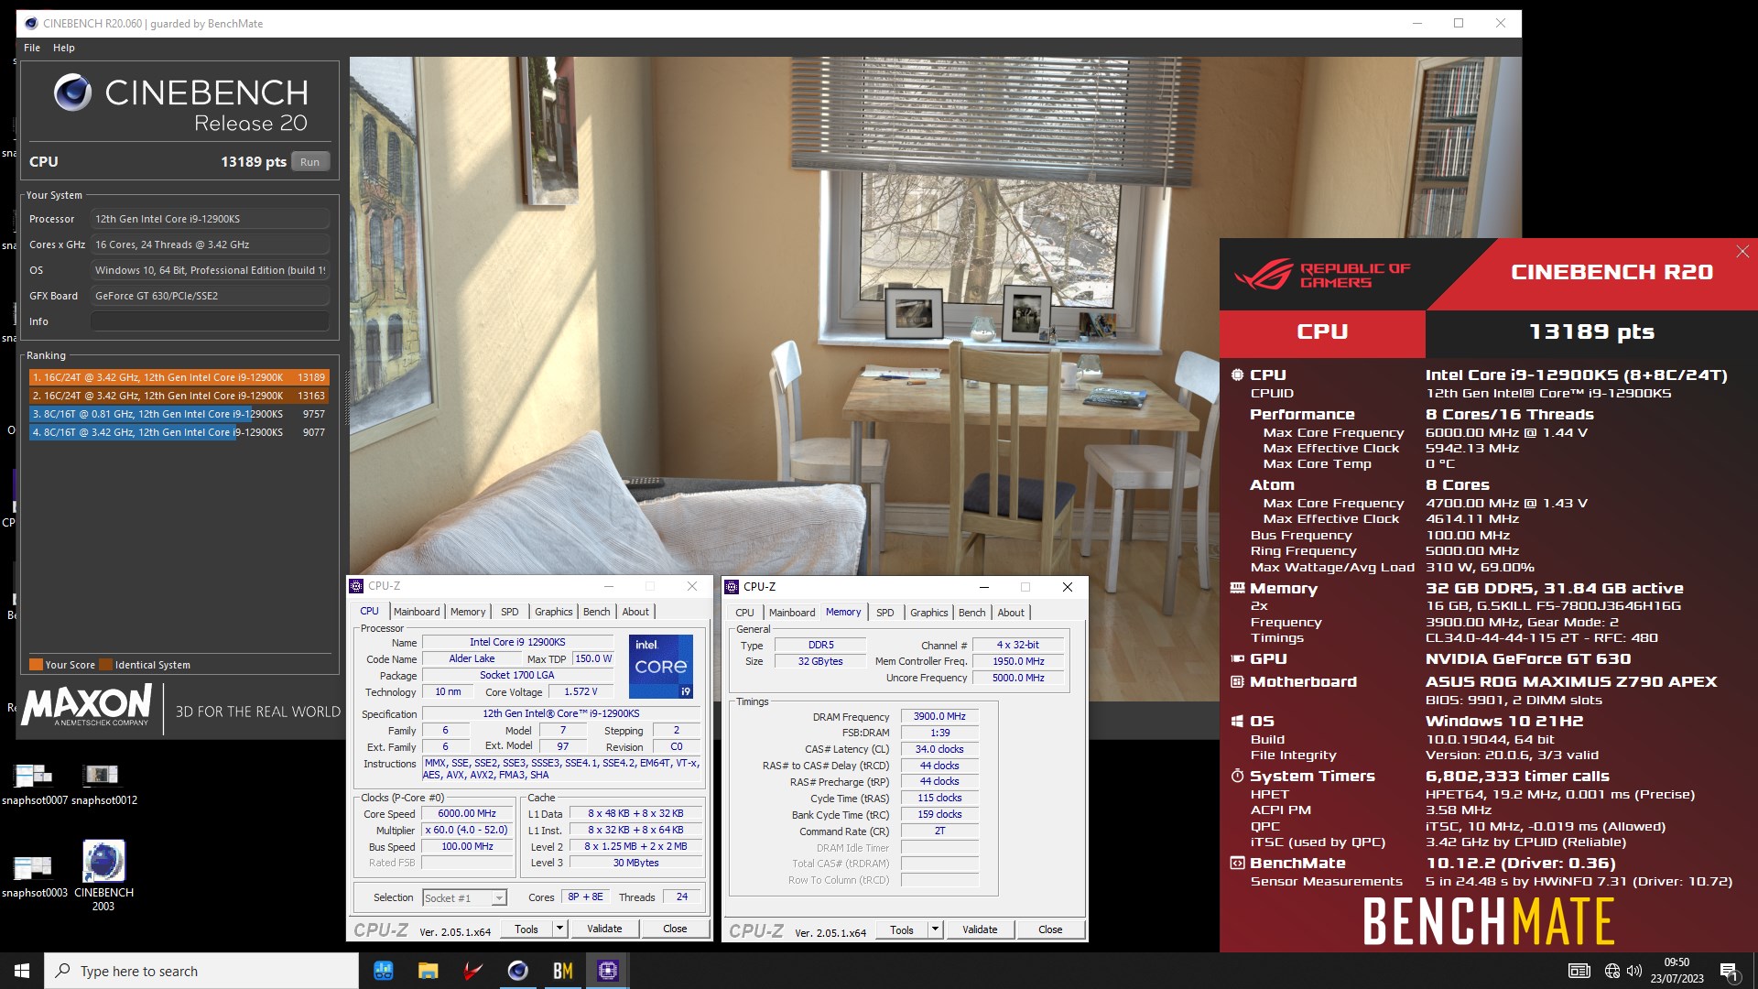
Task: Click the Info input field in Cinebench
Action: click(x=210, y=321)
